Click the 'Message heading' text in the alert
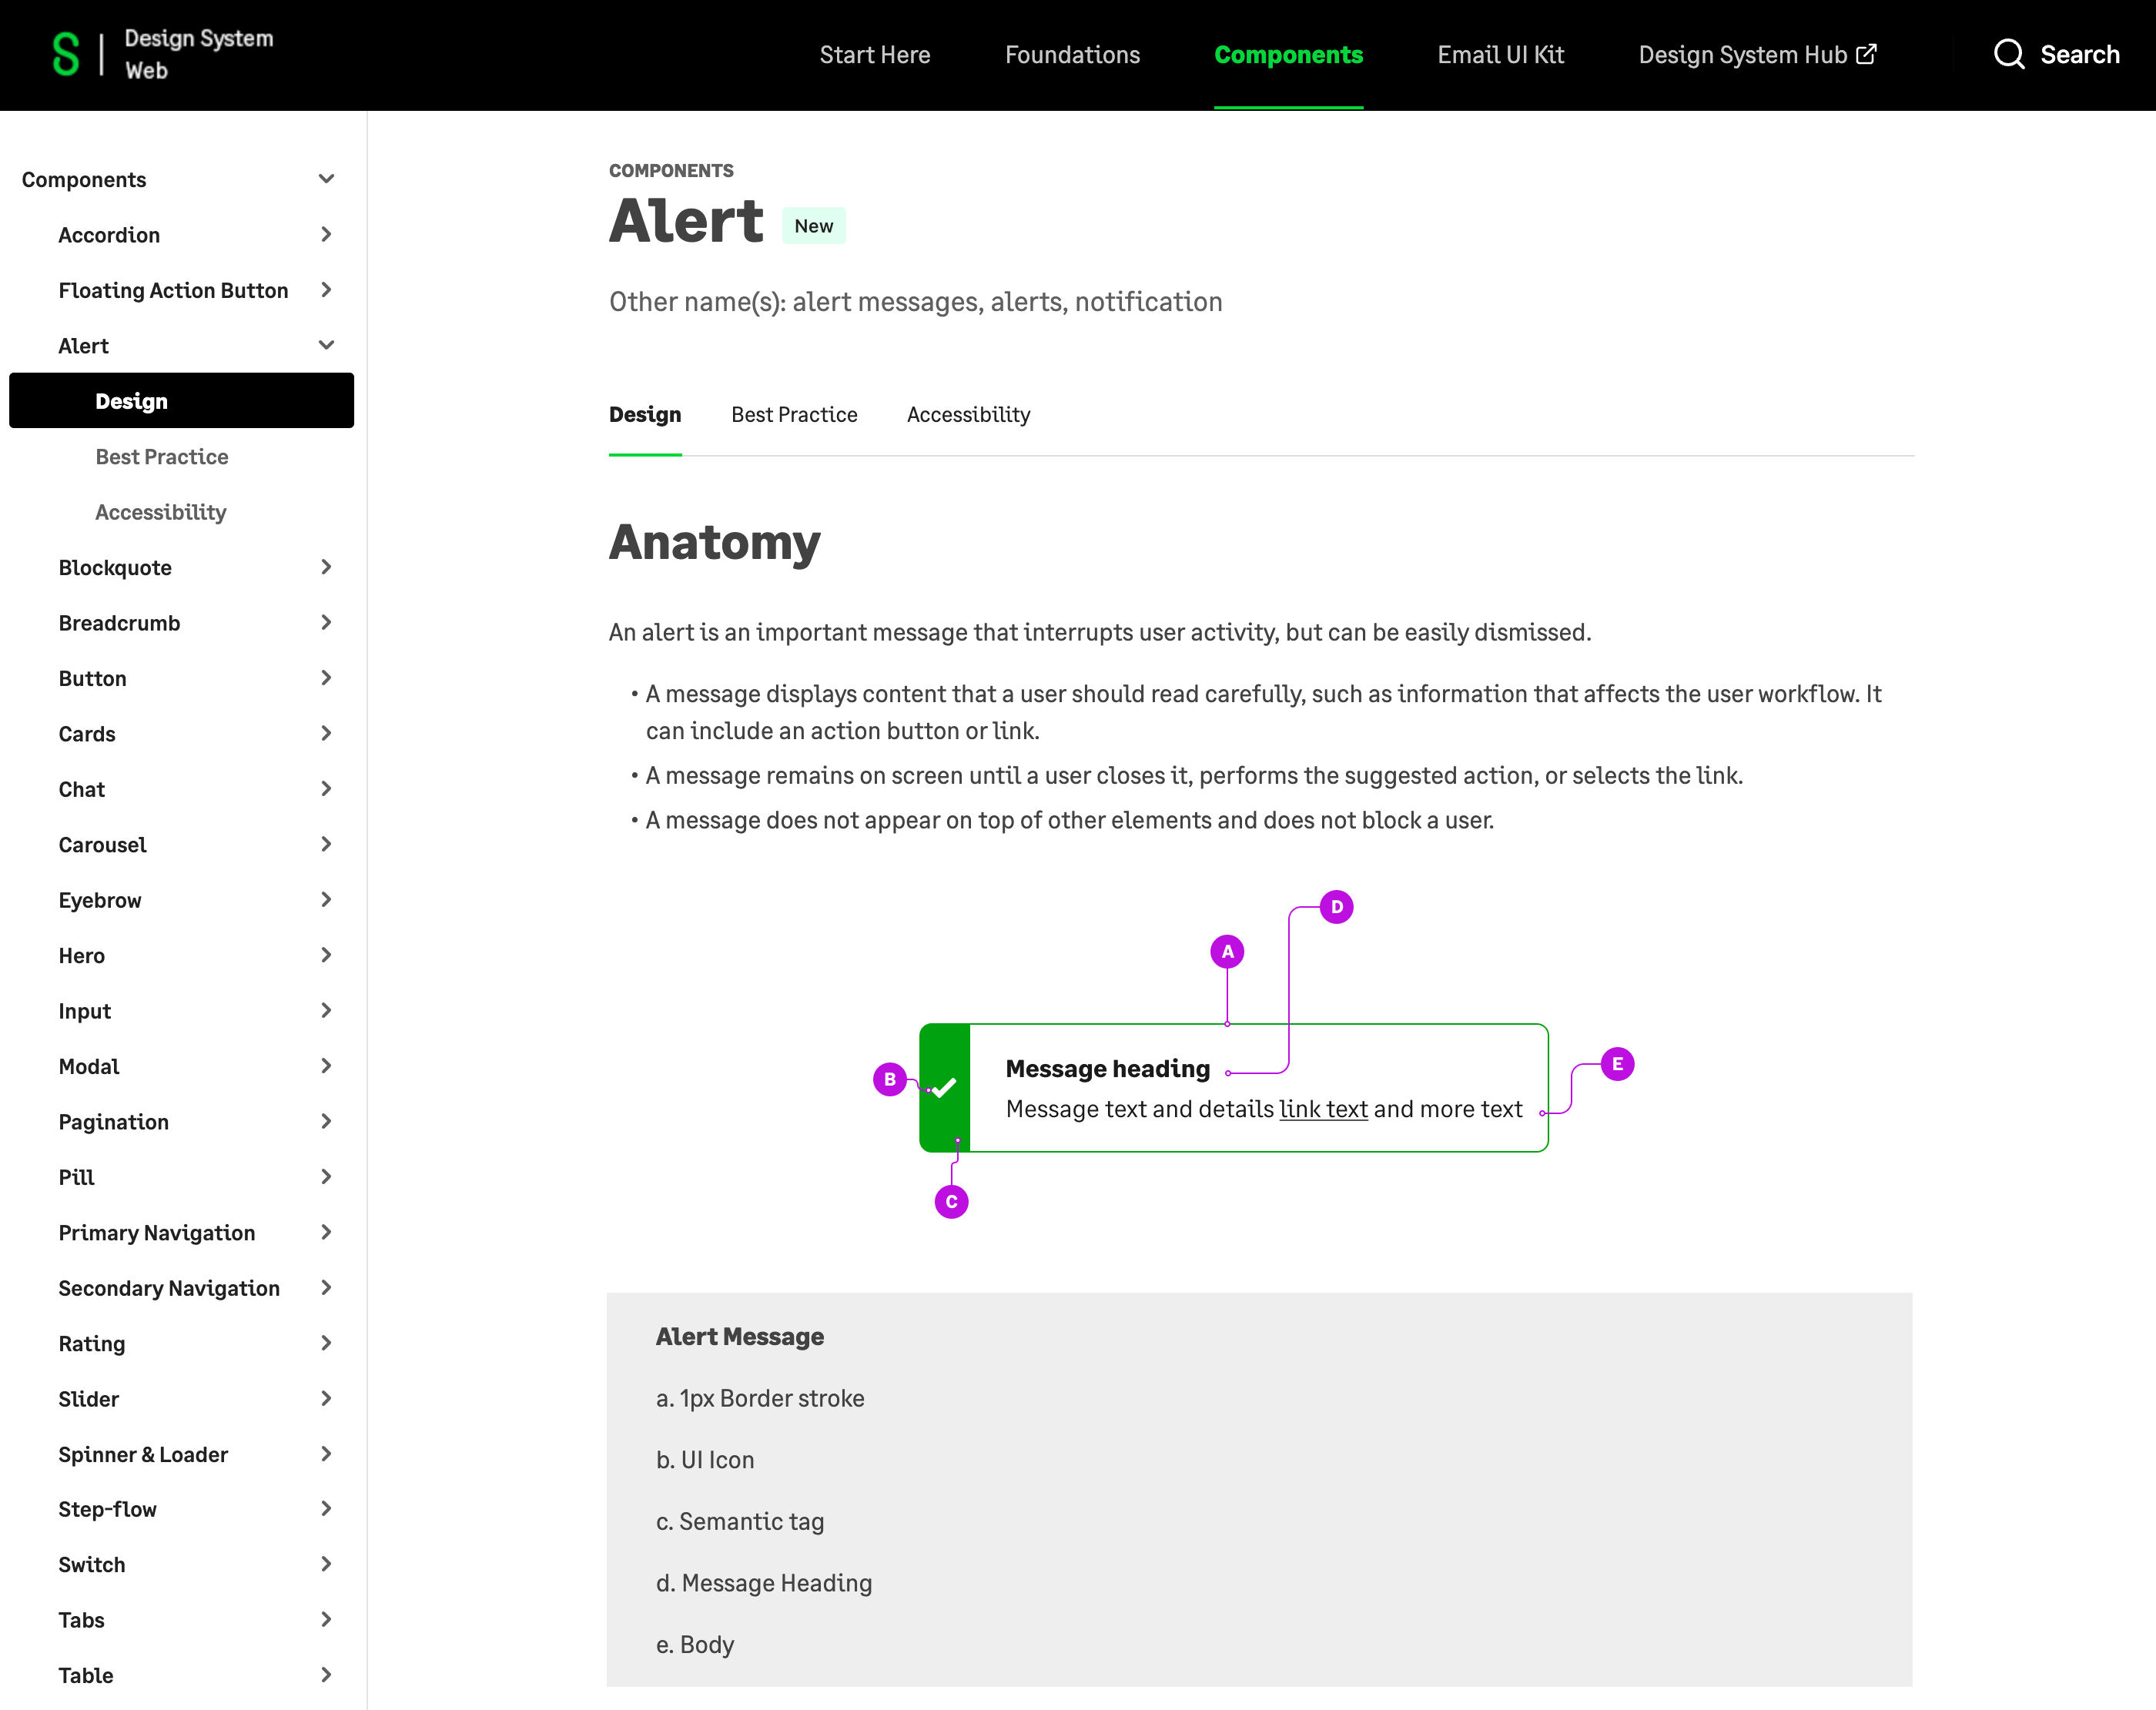2156x1710 pixels. [x=1108, y=1069]
